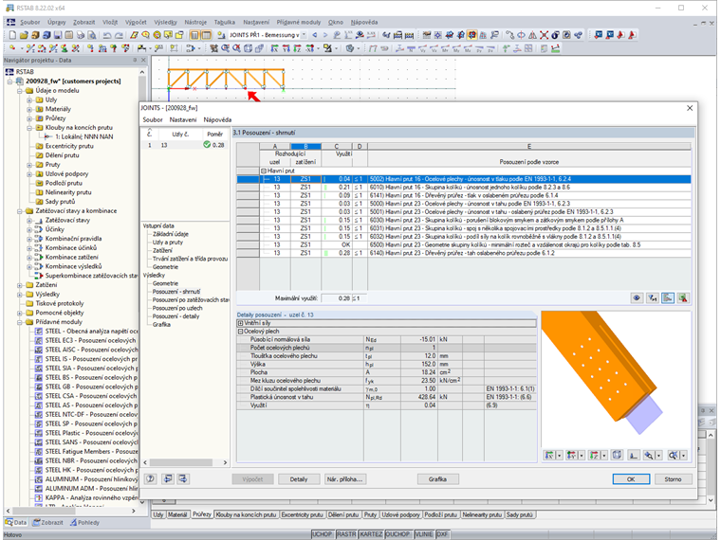The height and width of the screenshot is (540, 721).
Task: Click the Maximální využití value field 0.28
Action: [336, 298]
